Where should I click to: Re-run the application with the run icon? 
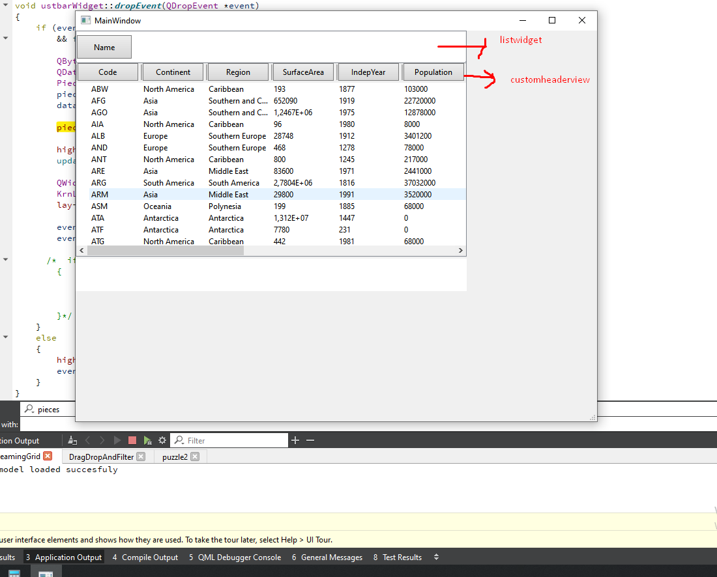click(x=117, y=440)
